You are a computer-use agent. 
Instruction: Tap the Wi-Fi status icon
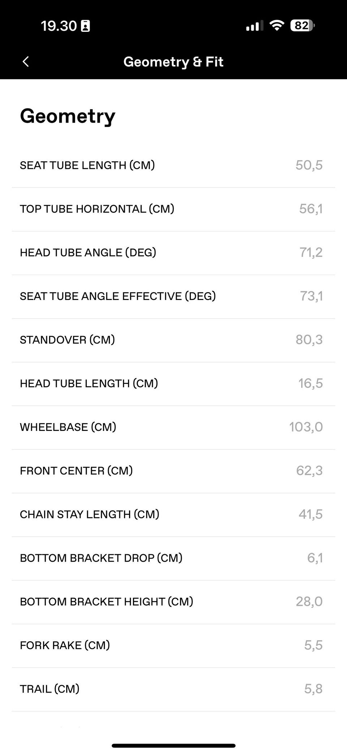[x=277, y=25]
